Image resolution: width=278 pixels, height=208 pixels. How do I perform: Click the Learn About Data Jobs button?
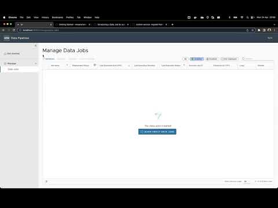pos(158,132)
